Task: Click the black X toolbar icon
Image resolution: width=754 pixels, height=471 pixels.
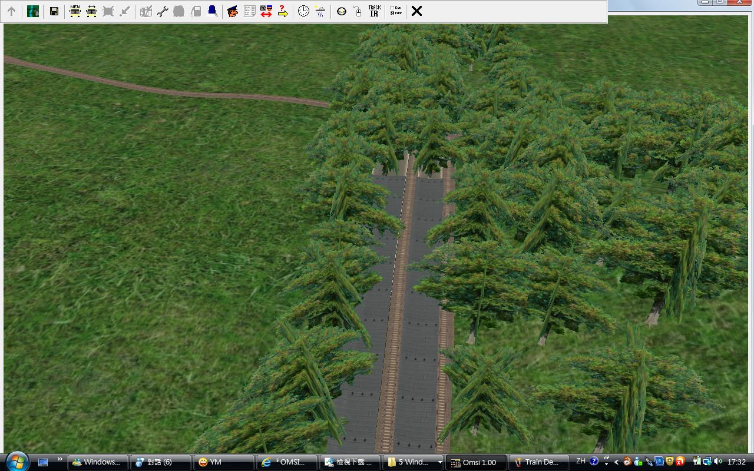Action: pos(416,11)
